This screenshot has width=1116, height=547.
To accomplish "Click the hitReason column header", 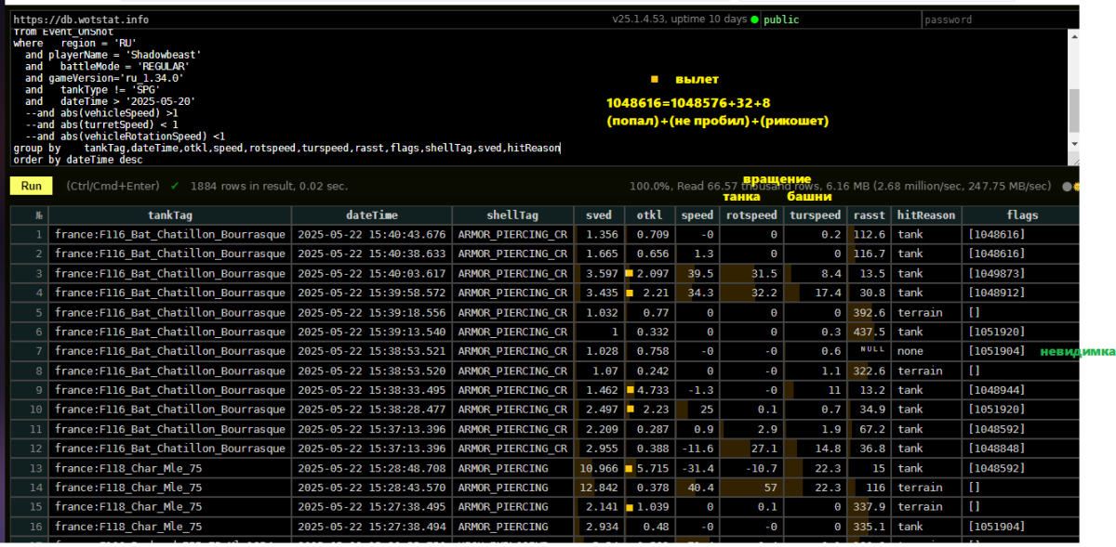I will [x=926, y=215].
